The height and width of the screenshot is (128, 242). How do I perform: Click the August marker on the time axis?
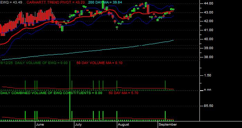click(123, 125)
